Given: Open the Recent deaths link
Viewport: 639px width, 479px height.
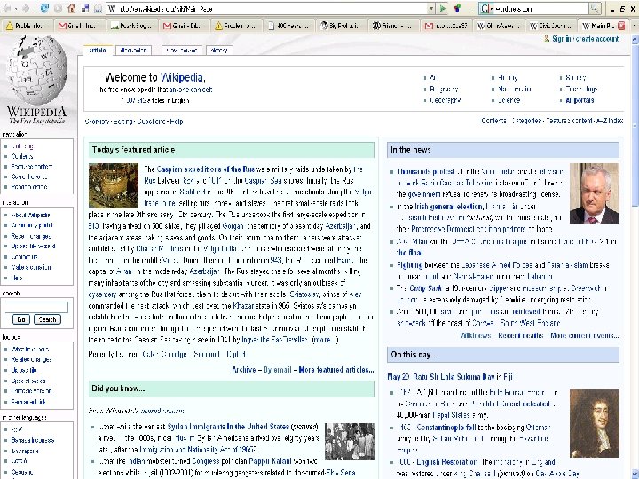Looking at the screenshot, I should point(520,335).
